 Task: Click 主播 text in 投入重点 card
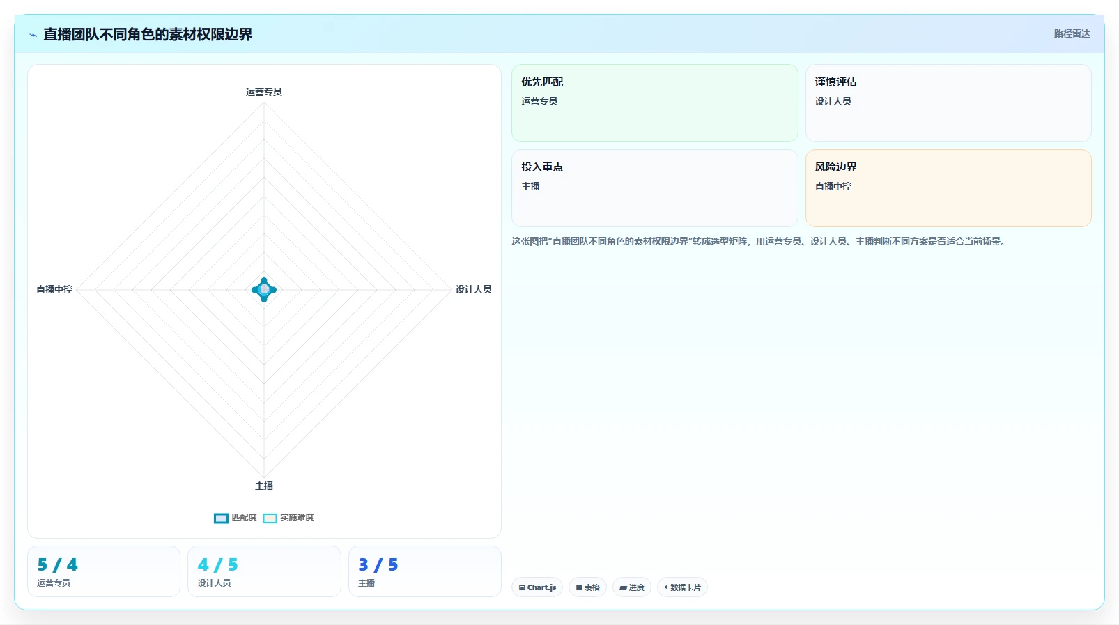tap(531, 186)
